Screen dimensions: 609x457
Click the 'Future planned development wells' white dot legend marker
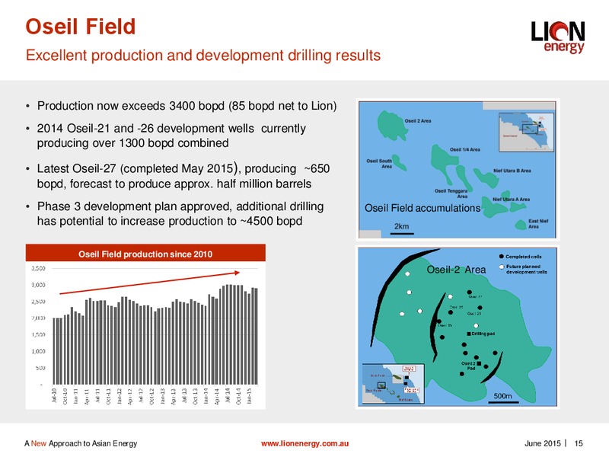click(502, 267)
